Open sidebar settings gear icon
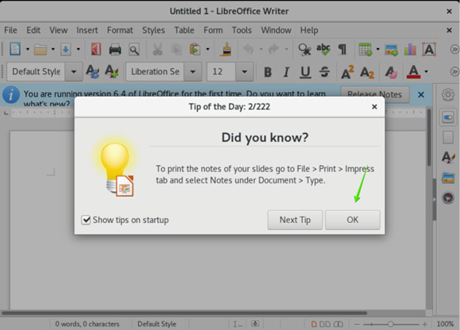Screen dimensions: 460x330 pyautogui.click(x=448, y=94)
